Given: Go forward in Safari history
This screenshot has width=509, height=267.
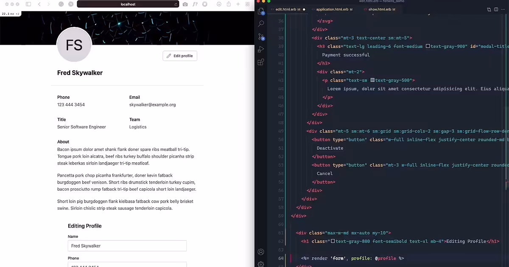Looking at the screenshot, I should coord(49,4).
